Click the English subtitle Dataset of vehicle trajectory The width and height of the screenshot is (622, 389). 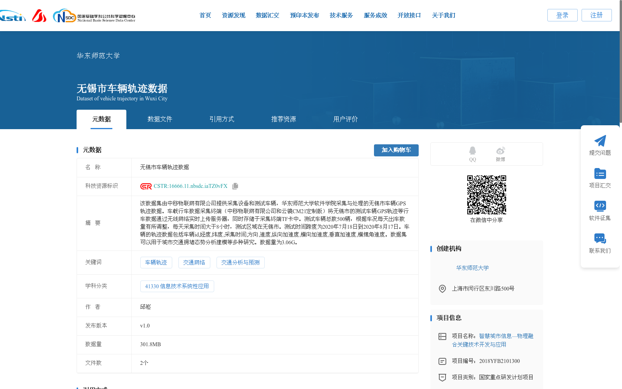pos(122,99)
